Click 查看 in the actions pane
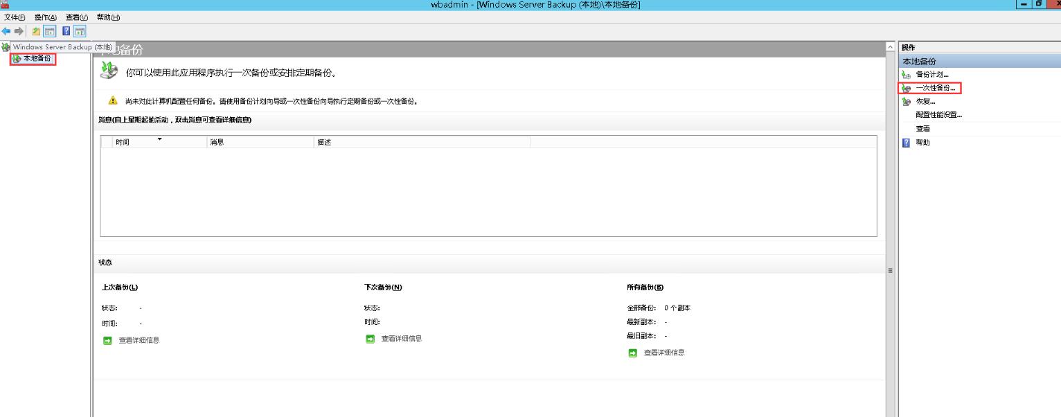Viewport: 1061px width, 417px height. pyautogui.click(x=922, y=129)
